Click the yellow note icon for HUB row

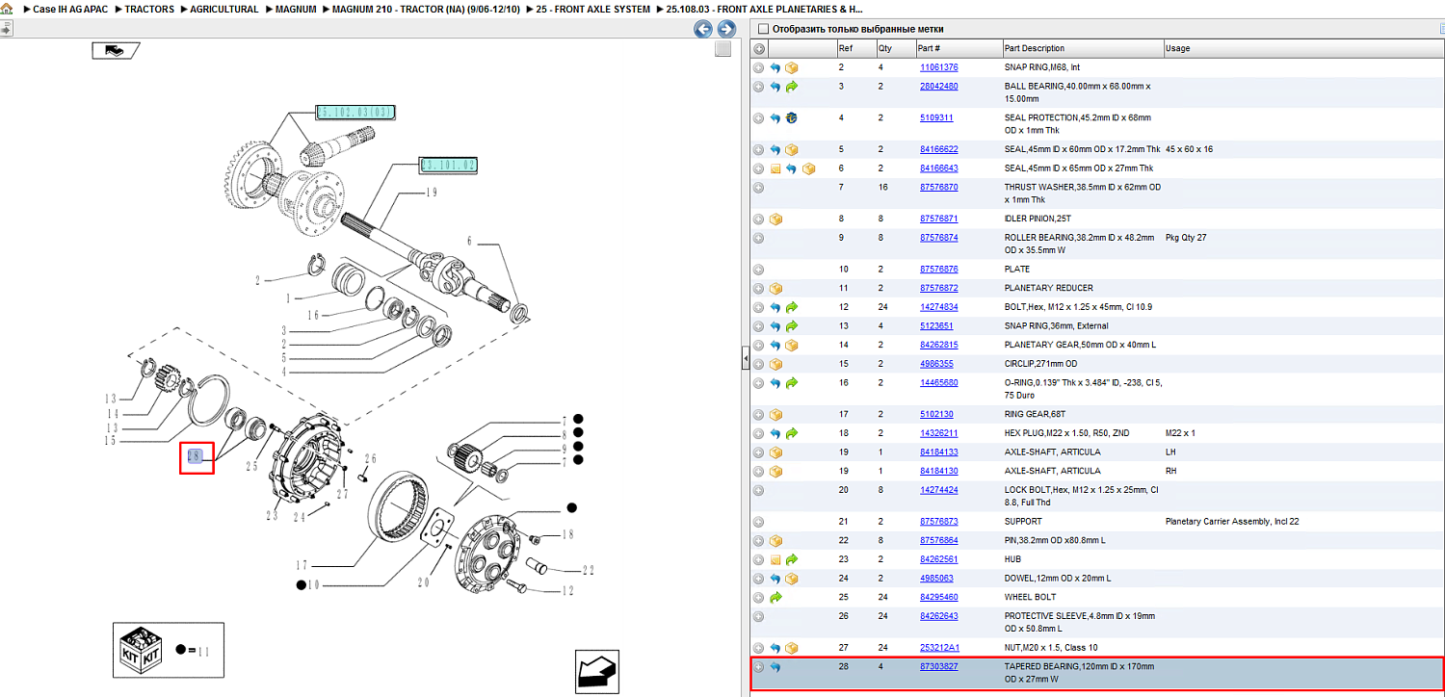775,559
